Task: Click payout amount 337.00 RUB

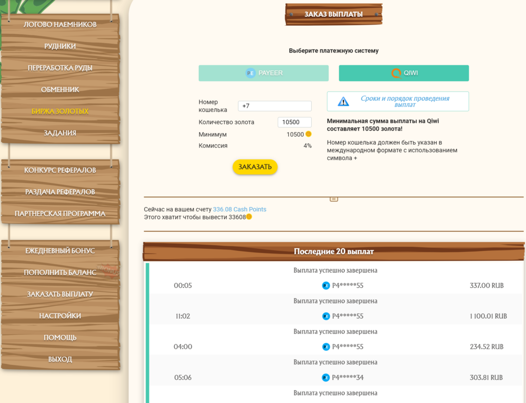Action: pos(486,285)
